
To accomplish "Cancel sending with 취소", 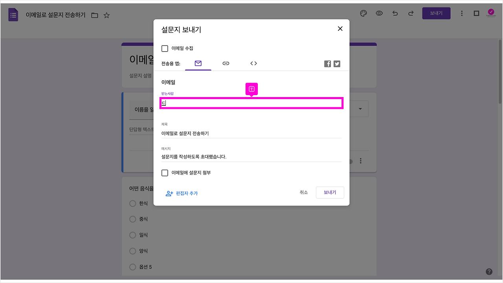I will pyautogui.click(x=303, y=193).
